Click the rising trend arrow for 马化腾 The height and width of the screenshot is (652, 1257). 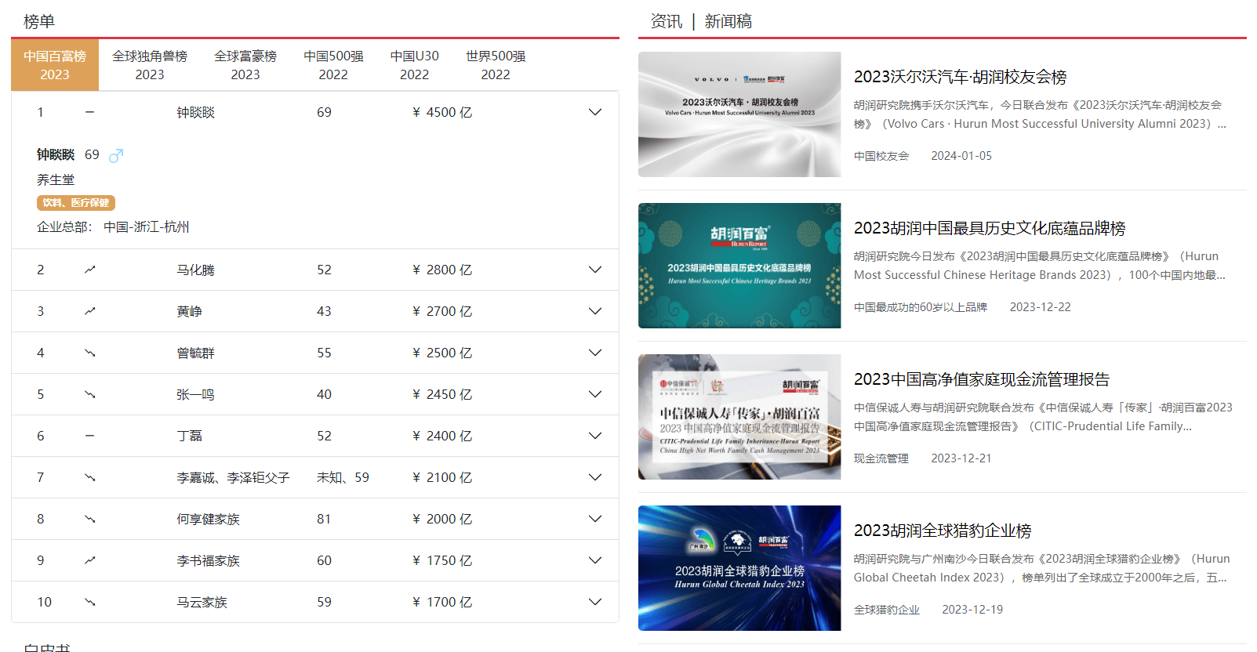[90, 270]
